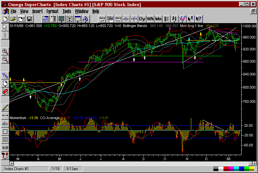Viewport: 258px width, 173px height.
Task: Select the zoom in magnifier tool
Action: pos(5,52)
